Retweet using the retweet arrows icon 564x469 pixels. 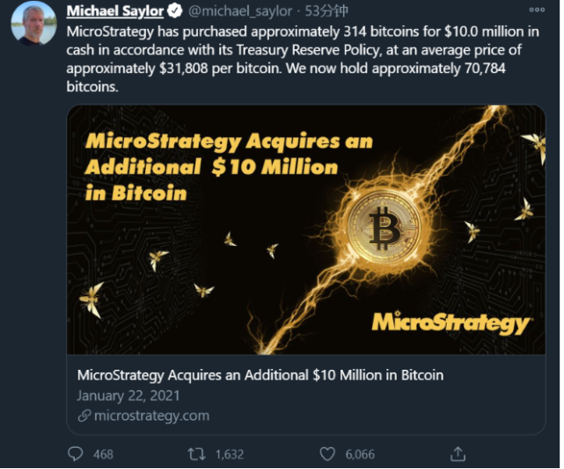point(196,454)
